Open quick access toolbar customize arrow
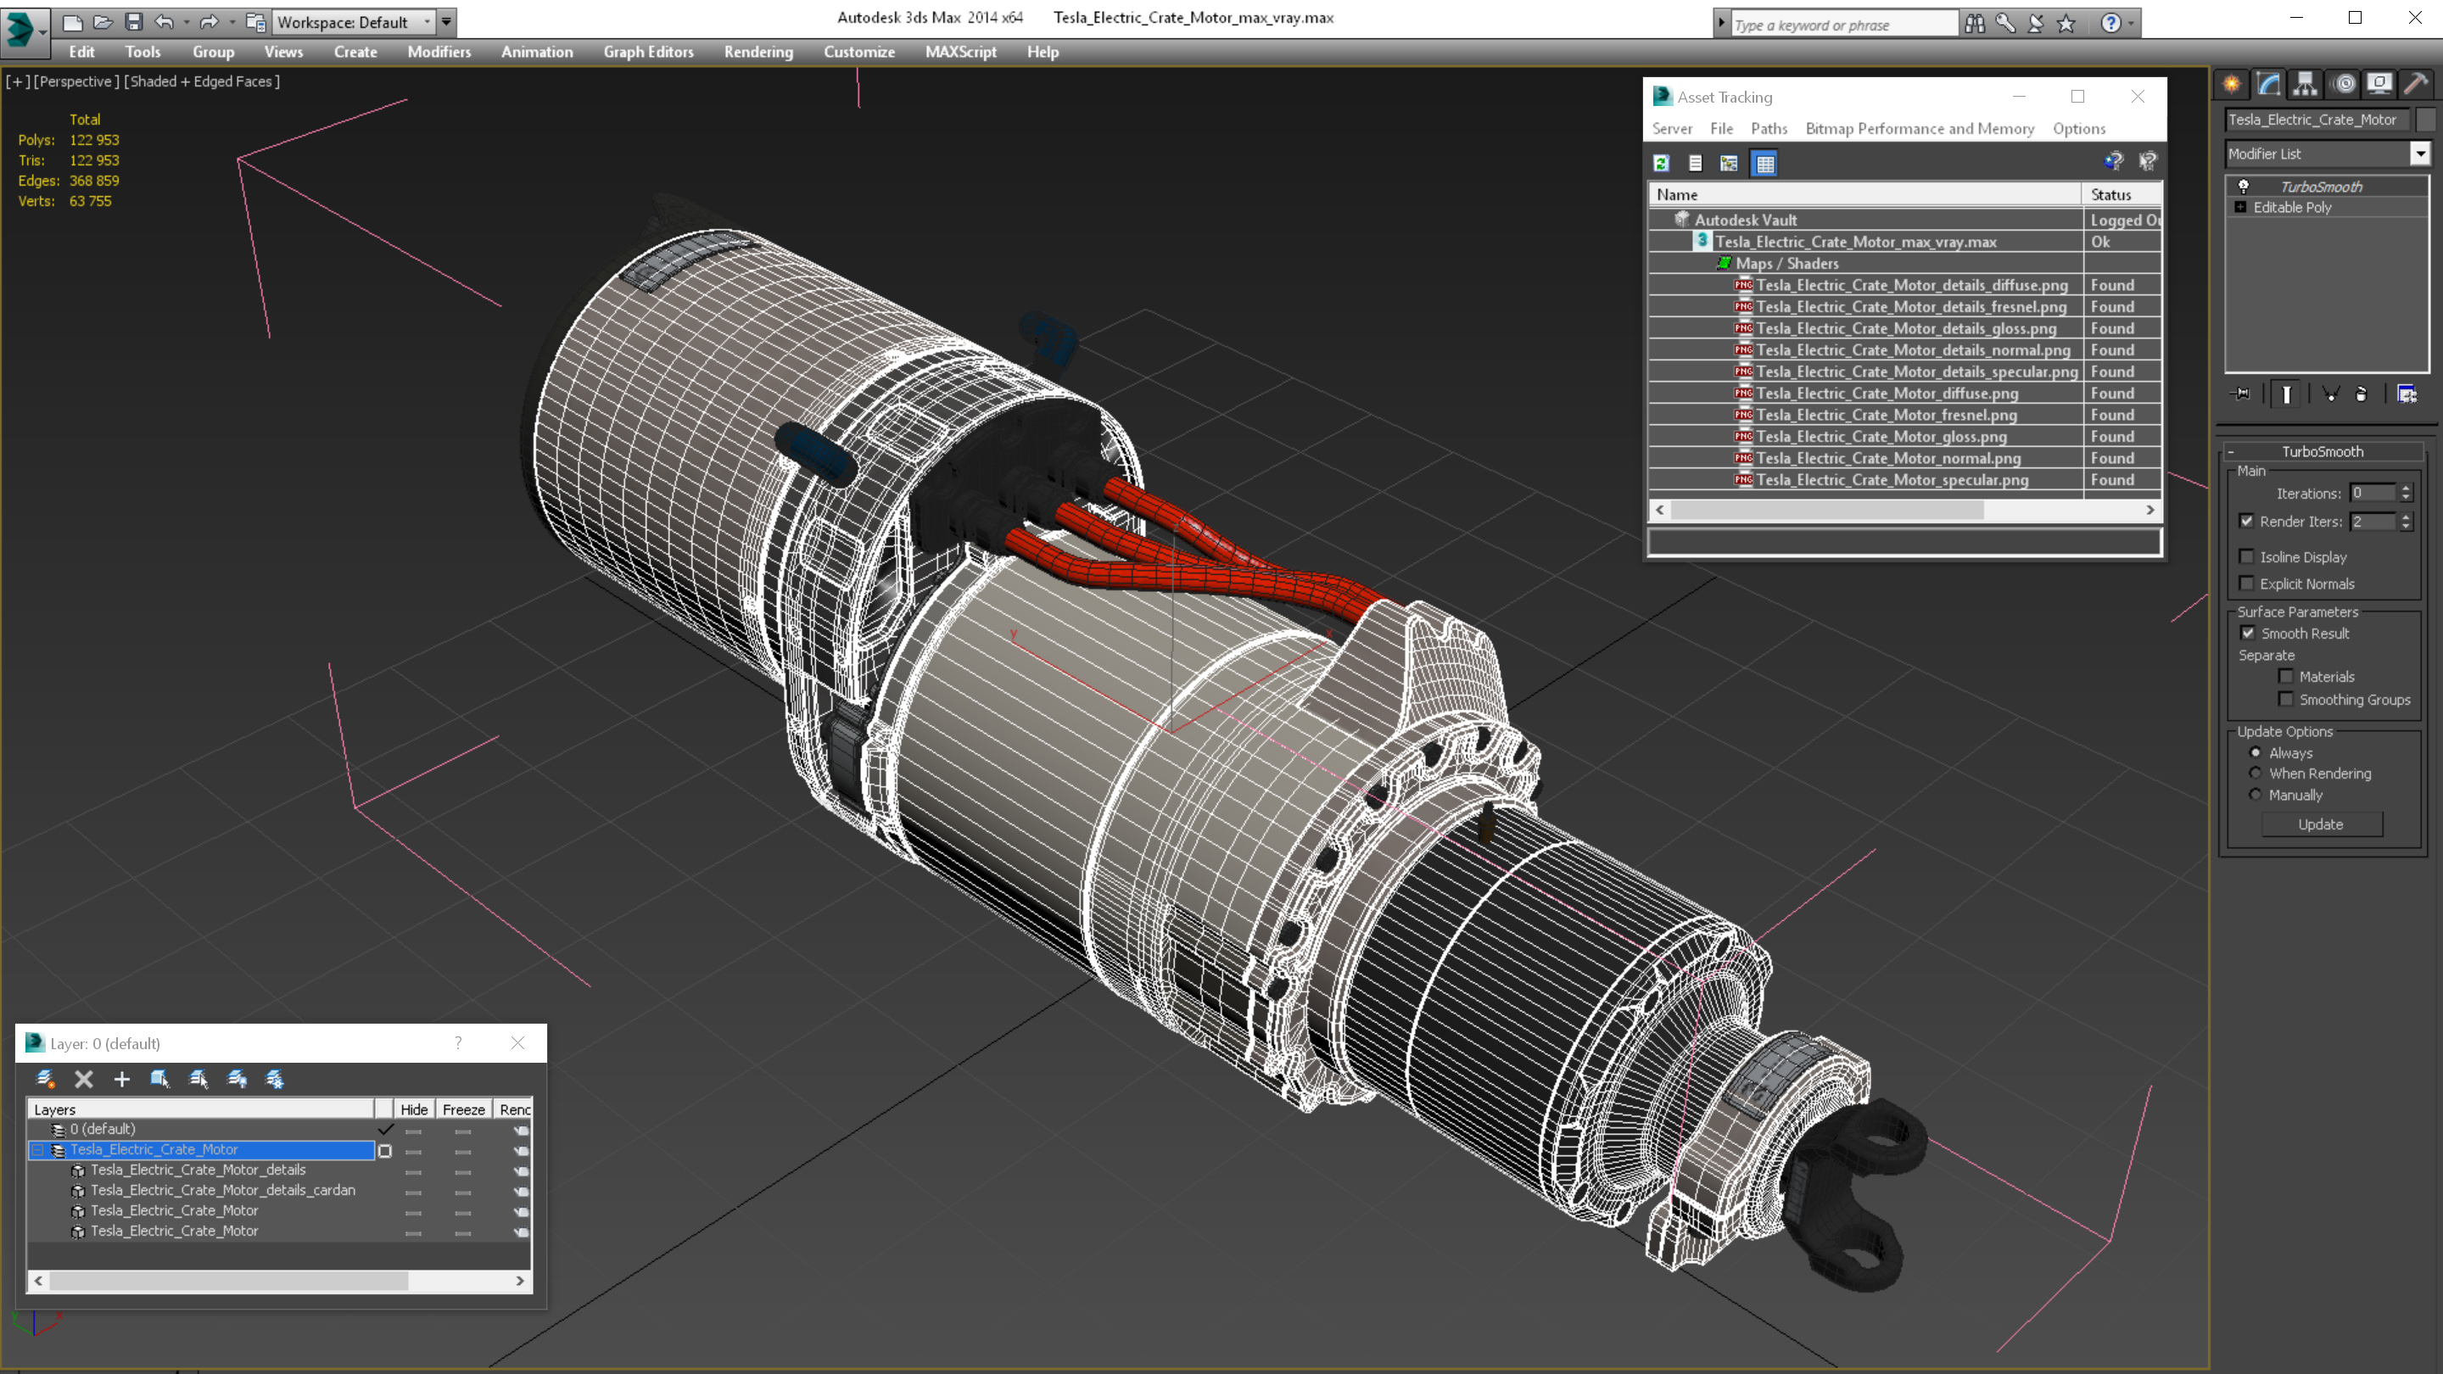 [x=445, y=22]
